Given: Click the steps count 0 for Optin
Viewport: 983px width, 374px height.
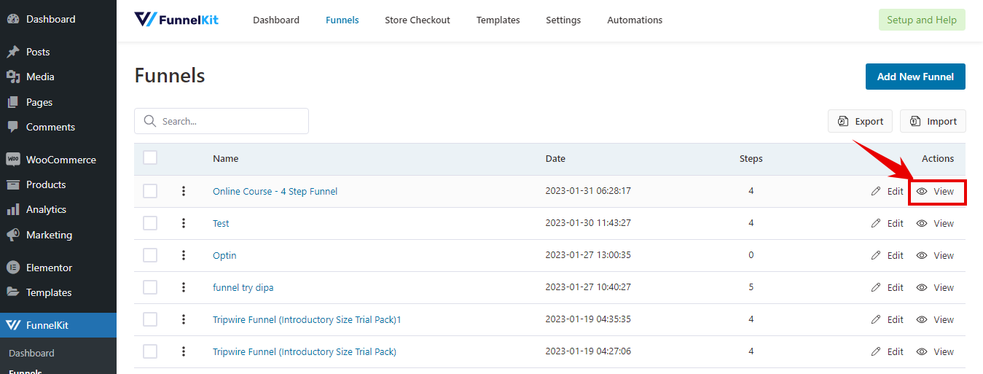Looking at the screenshot, I should pos(751,255).
